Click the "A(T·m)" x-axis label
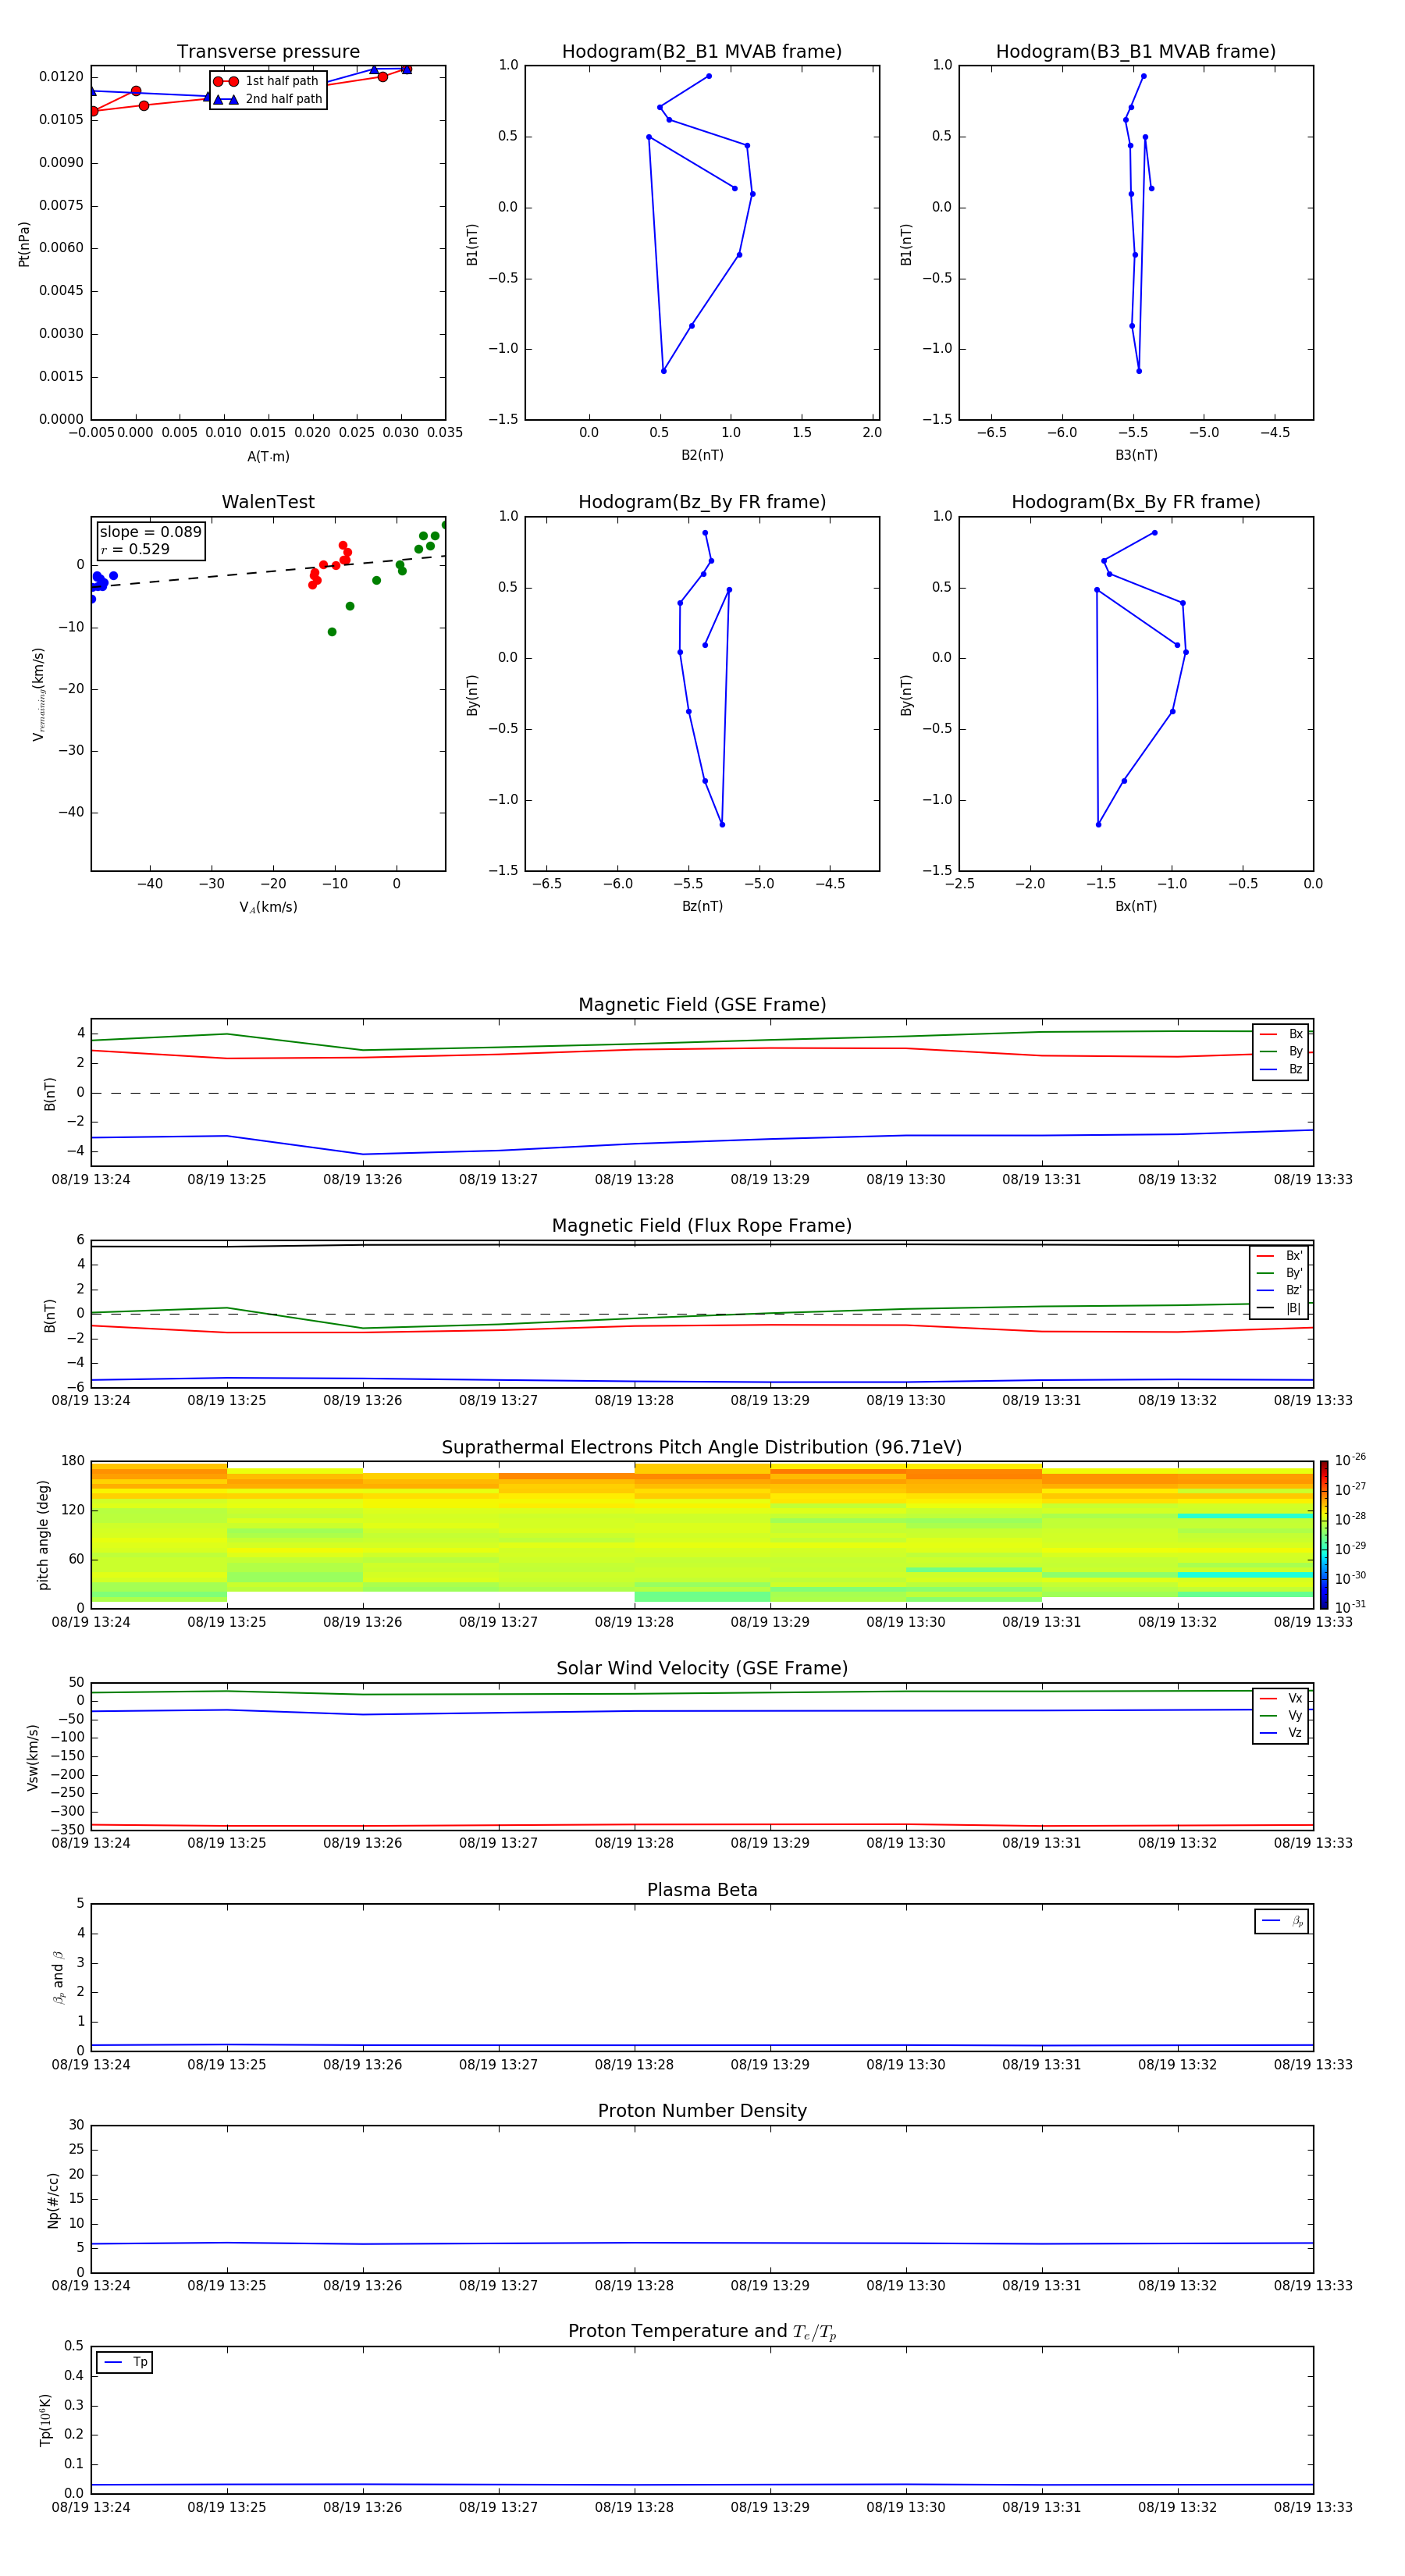The height and width of the screenshot is (2576, 1405). [x=268, y=456]
